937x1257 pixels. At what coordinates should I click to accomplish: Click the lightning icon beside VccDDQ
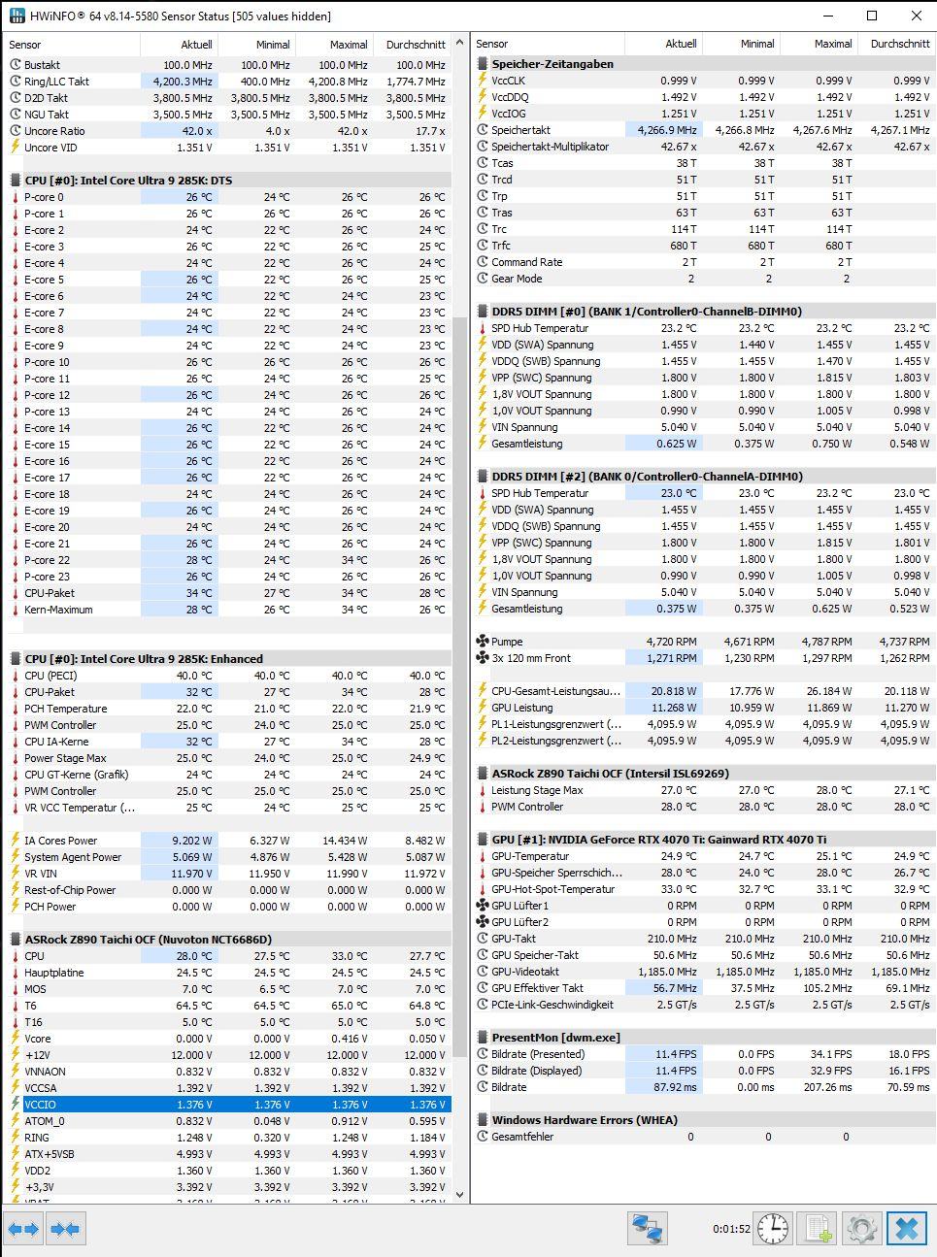(x=483, y=97)
